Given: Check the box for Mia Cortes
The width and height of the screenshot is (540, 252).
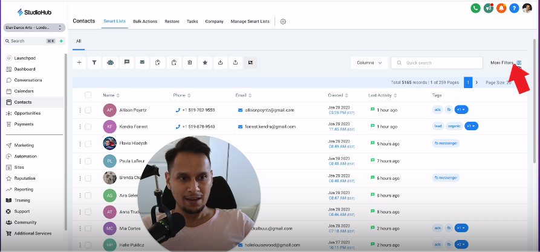Looking at the screenshot, I should coord(88,228).
